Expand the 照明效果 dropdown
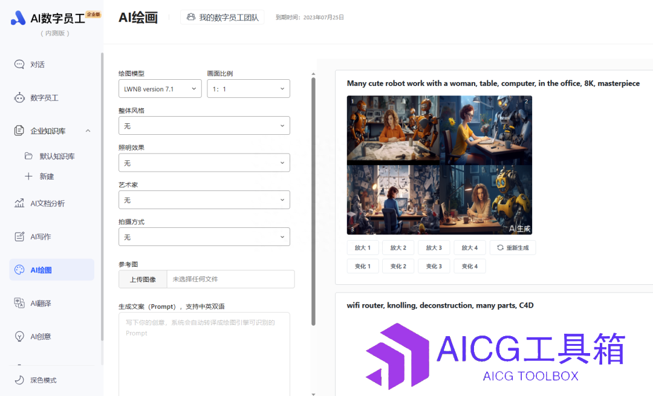653x396 pixels. [x=204, y=163]
